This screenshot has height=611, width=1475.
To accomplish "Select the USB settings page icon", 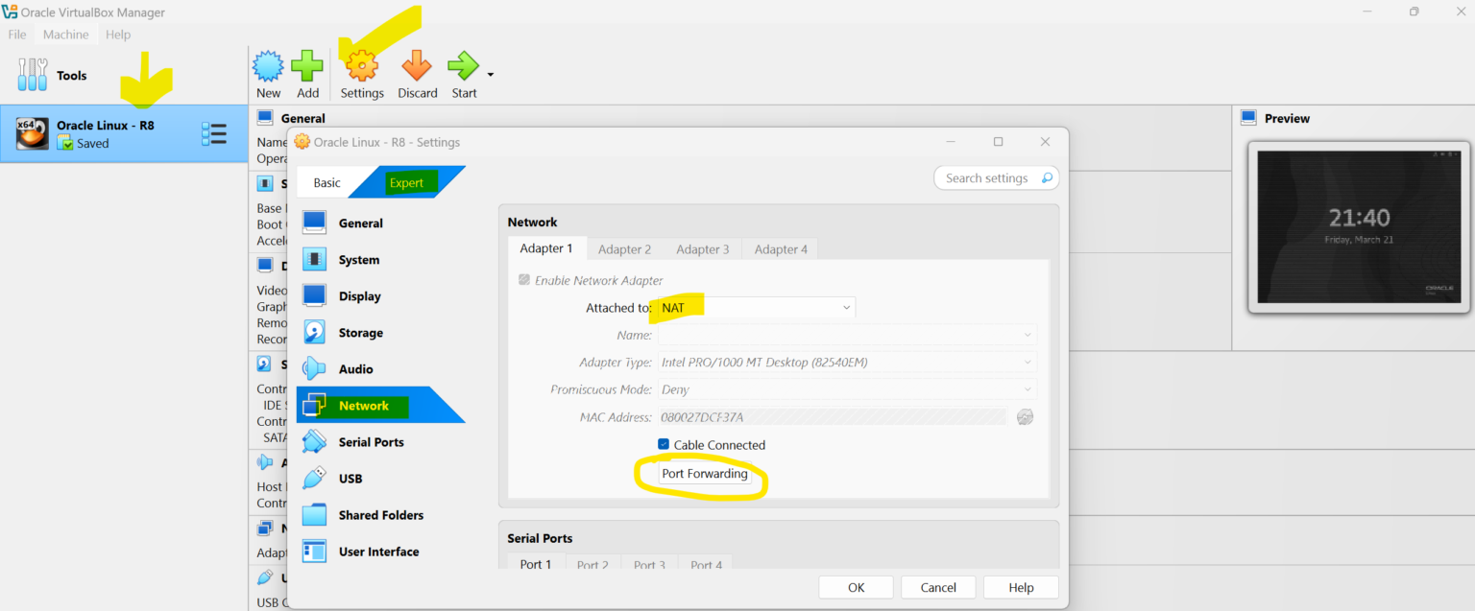I will click(x=315, y=478).
